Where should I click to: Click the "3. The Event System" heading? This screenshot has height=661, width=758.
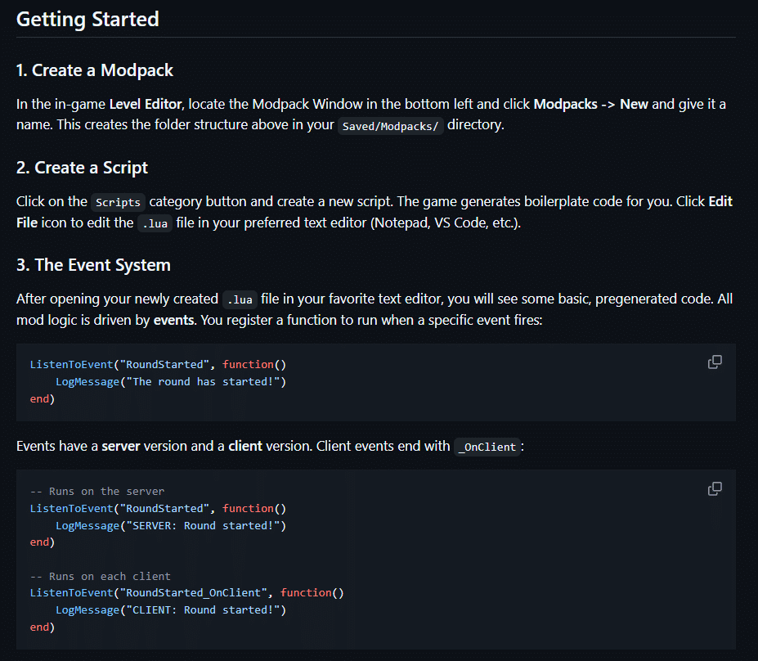click(x=93, y=265)
